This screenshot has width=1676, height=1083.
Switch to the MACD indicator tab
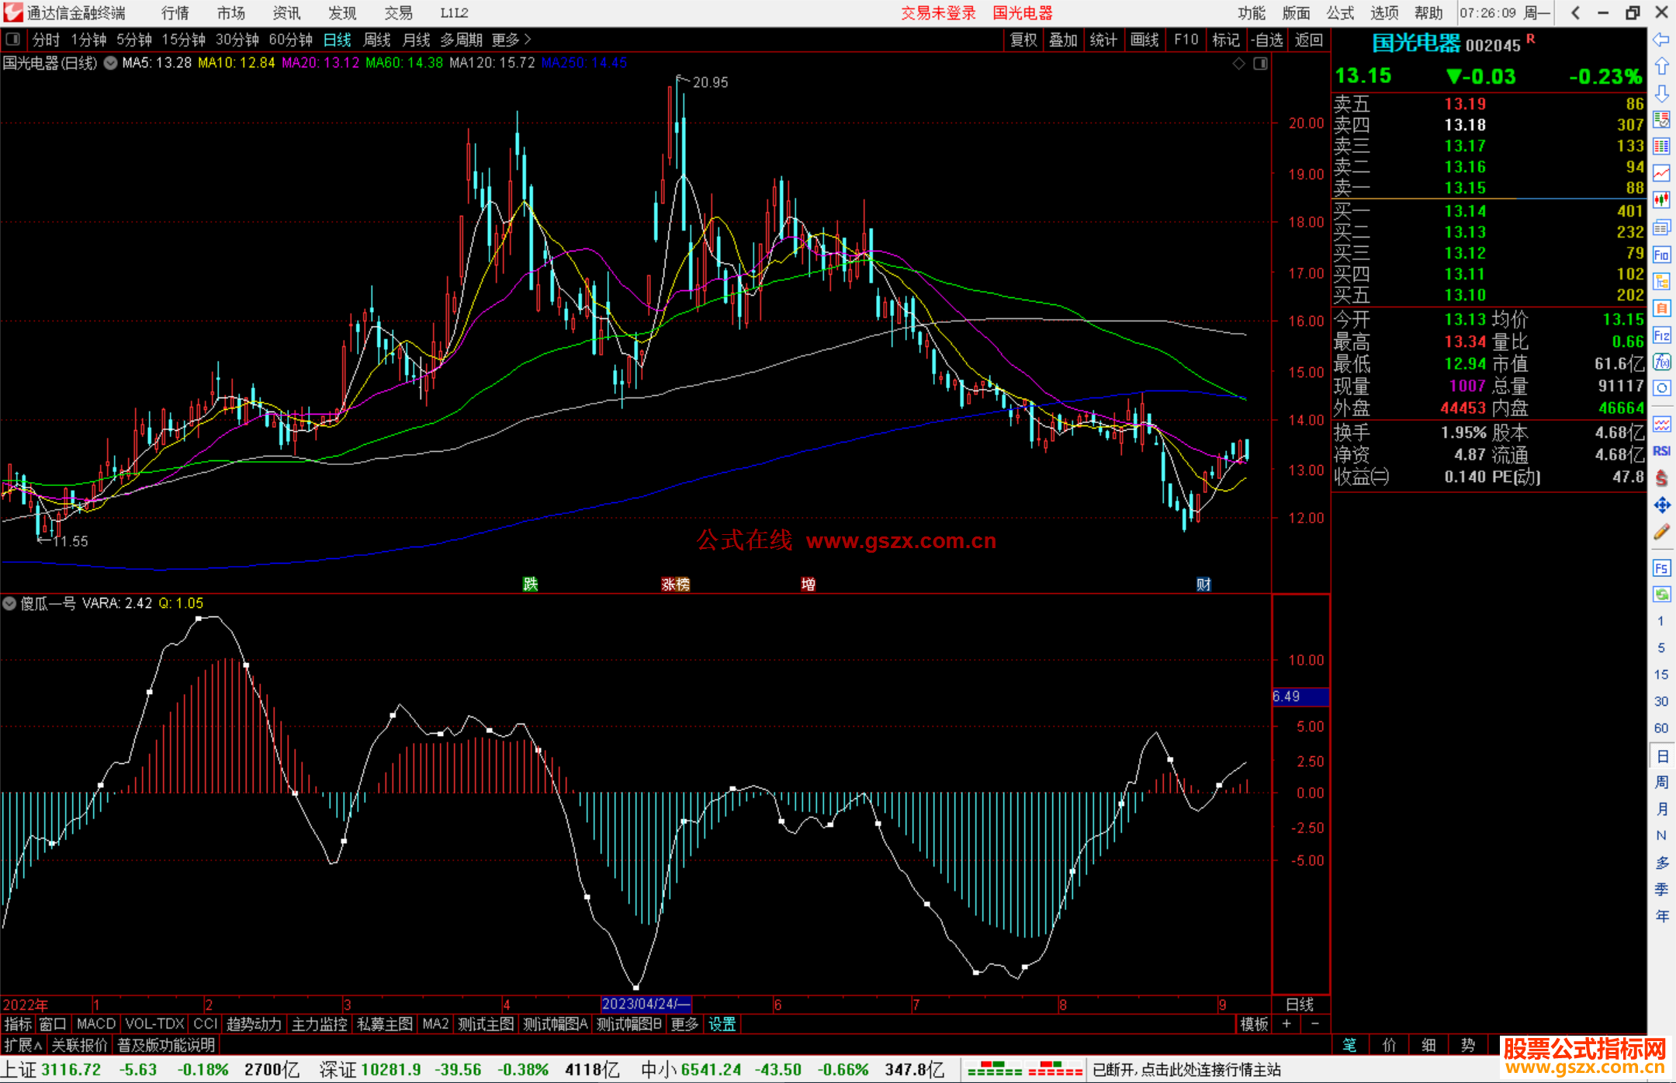point(96,1024)
